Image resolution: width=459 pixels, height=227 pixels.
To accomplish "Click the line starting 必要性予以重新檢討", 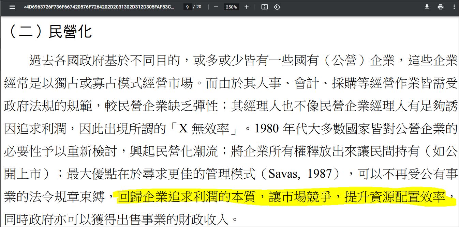I will click(x=231, y=151).
